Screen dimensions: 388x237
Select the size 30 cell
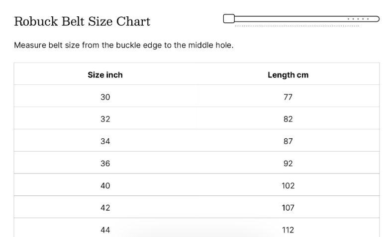105,97
